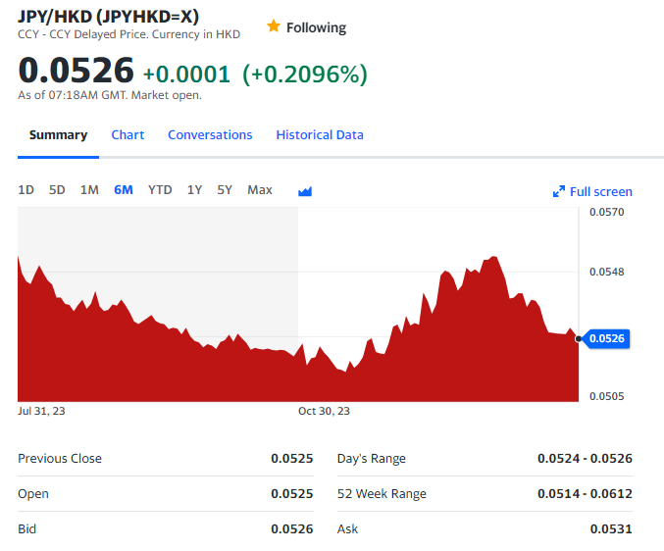664x551 pixels.
Task: Click the 0.0526 current price marker on chart
Action: [x=608, y=338]
